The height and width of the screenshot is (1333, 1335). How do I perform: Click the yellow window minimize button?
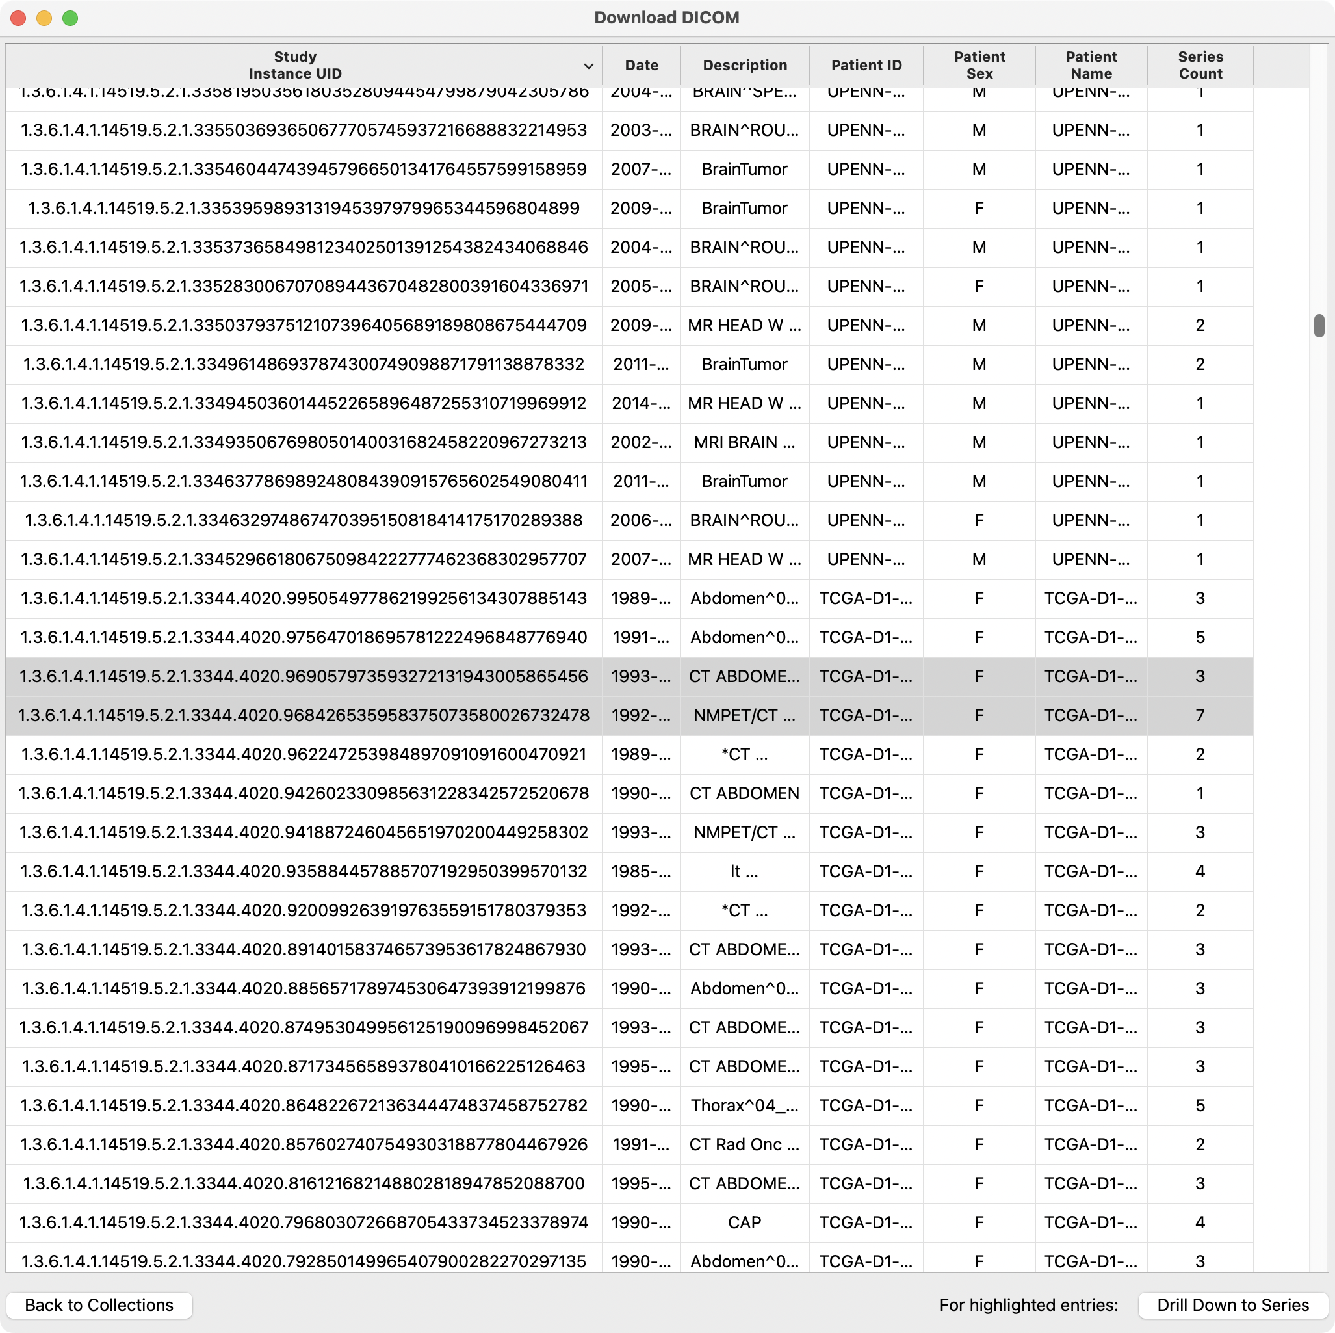pos(44,18)
